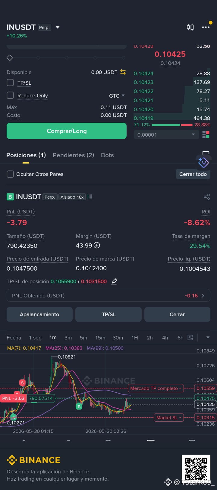217x490 pixels.
Task: Tick Ocultar Otros Pares checkbox
Action: 10,174
